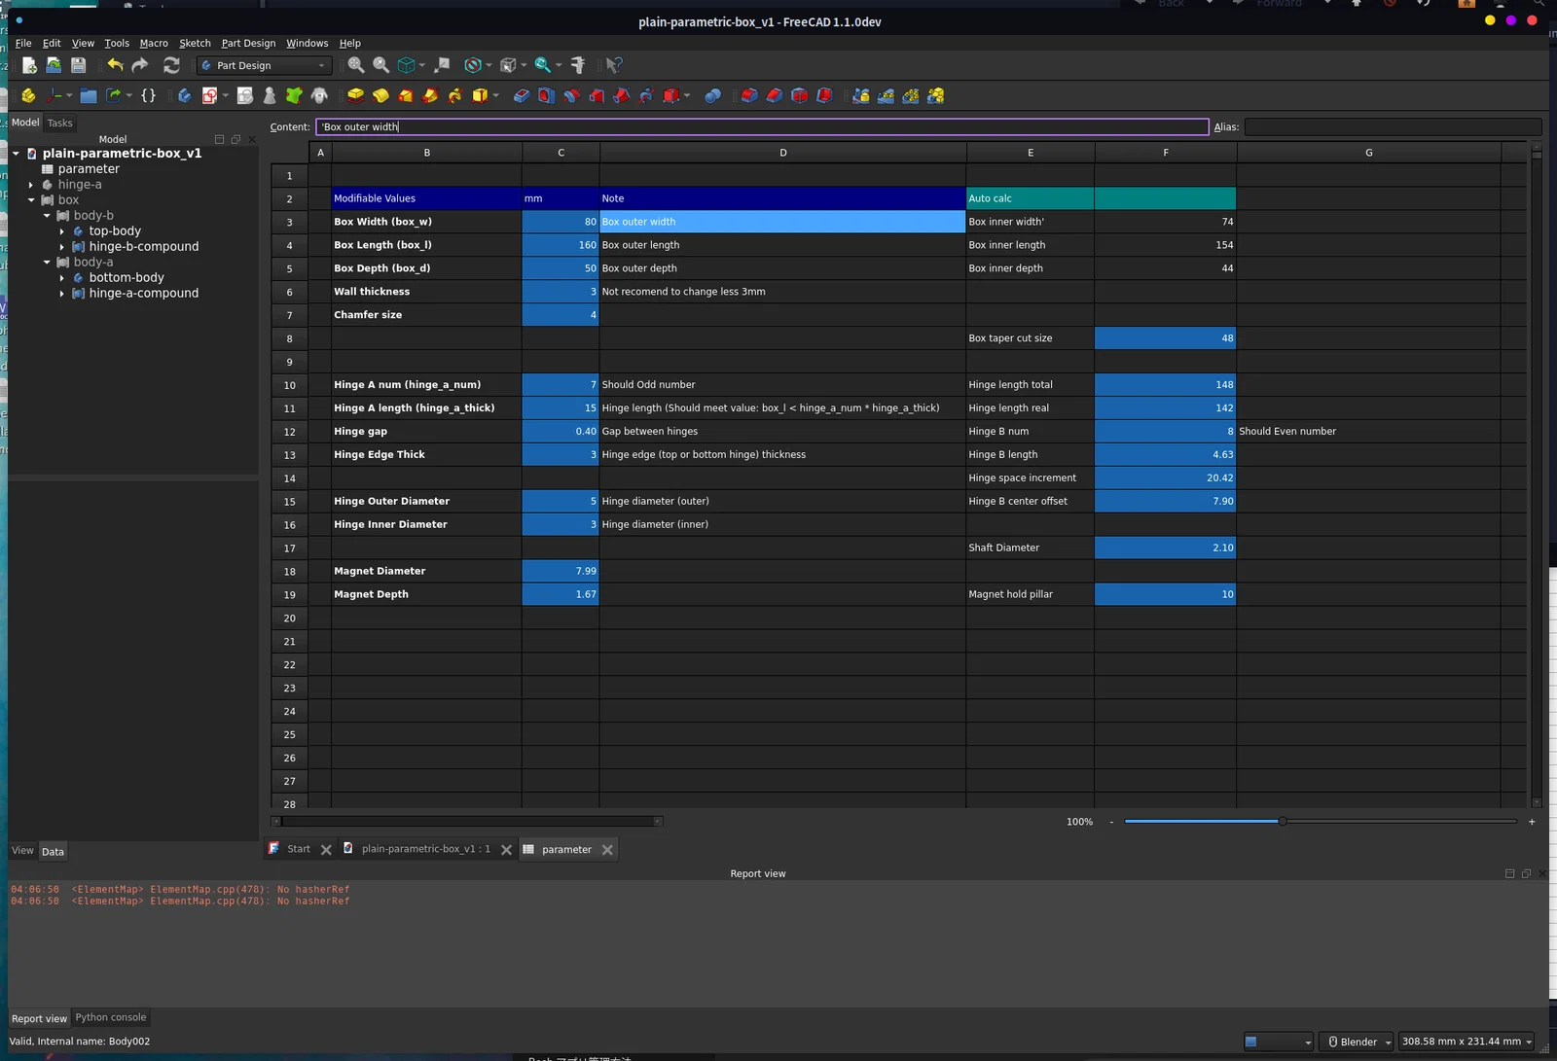Refresh and recompute the document
This screenshot has height=1061, width=1557.
pyautogui.click(x=171, y=65)
